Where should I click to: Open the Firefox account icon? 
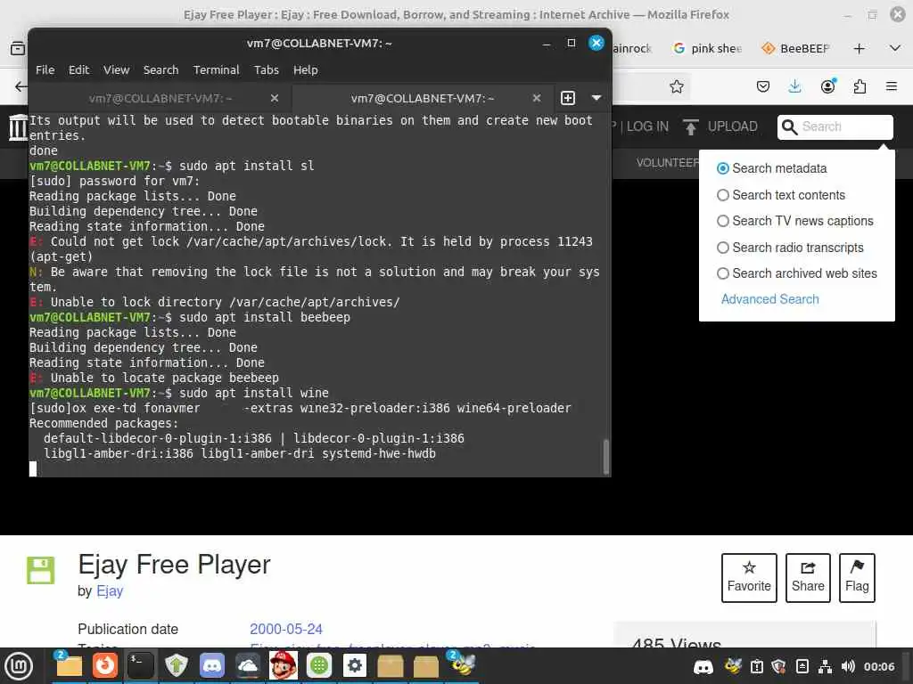[827, 86]
